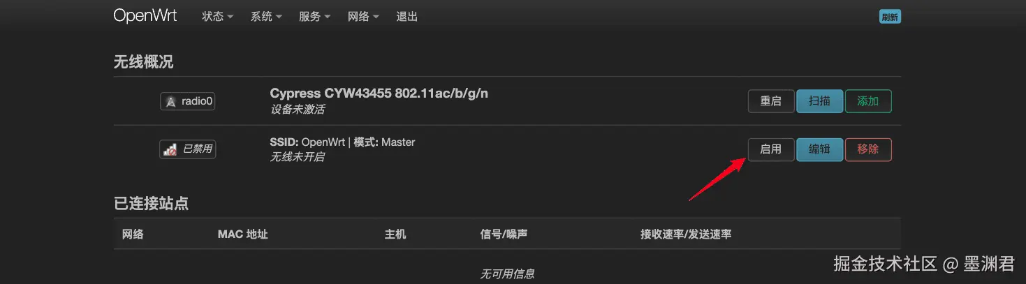
Task: Scan for networks using 扫描
Action: (x=820, y=101)
